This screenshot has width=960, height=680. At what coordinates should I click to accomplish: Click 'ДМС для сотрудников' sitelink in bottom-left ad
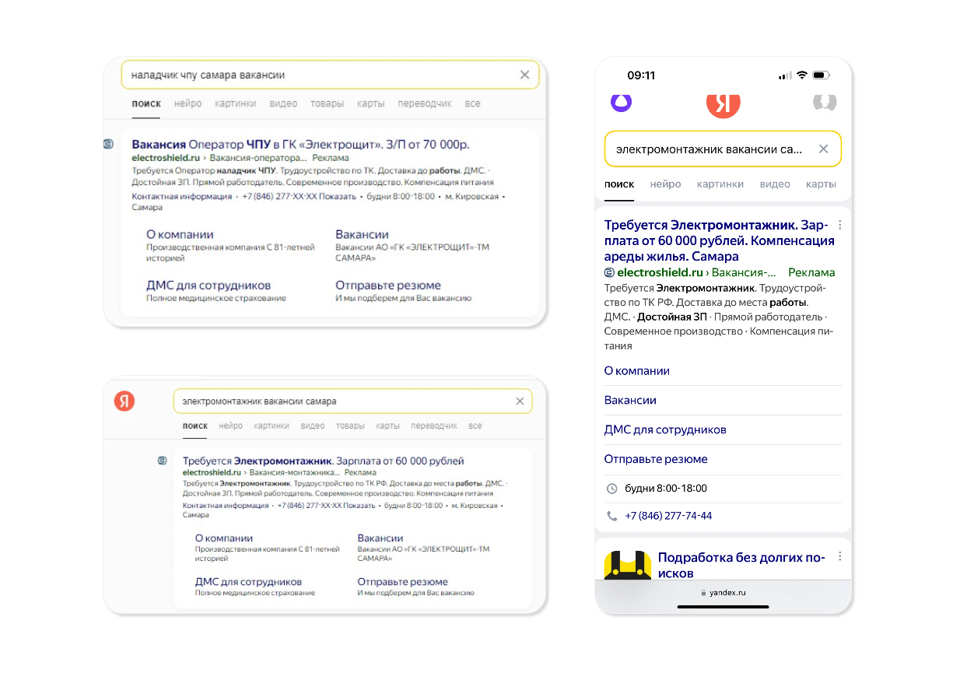pos(248,581)
